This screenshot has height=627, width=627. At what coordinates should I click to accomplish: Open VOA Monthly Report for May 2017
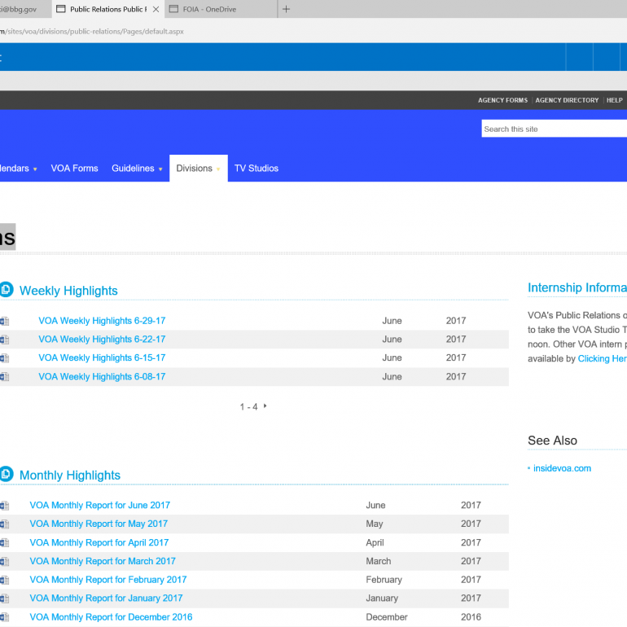pos(99,524)
